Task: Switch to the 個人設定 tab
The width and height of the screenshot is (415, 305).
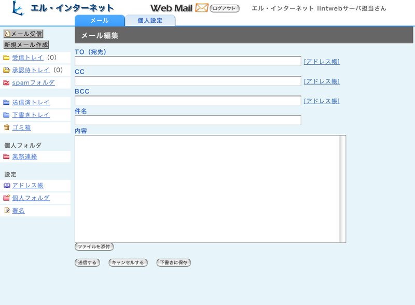Action: tap(150, 20)
